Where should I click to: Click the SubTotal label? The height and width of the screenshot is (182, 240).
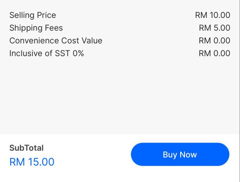tap(26, 148)
